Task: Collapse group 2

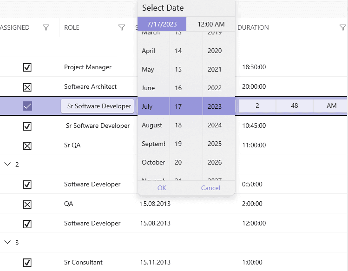Action: (x=7, y=164)
